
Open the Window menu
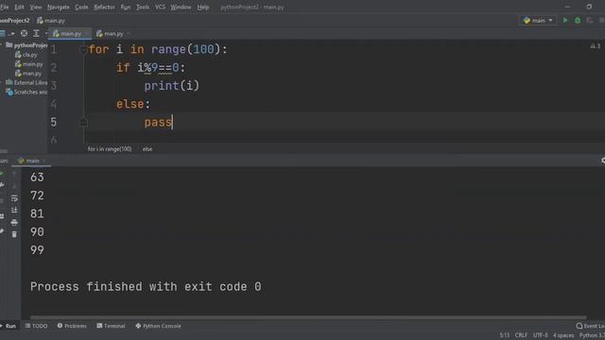point(181,7)
